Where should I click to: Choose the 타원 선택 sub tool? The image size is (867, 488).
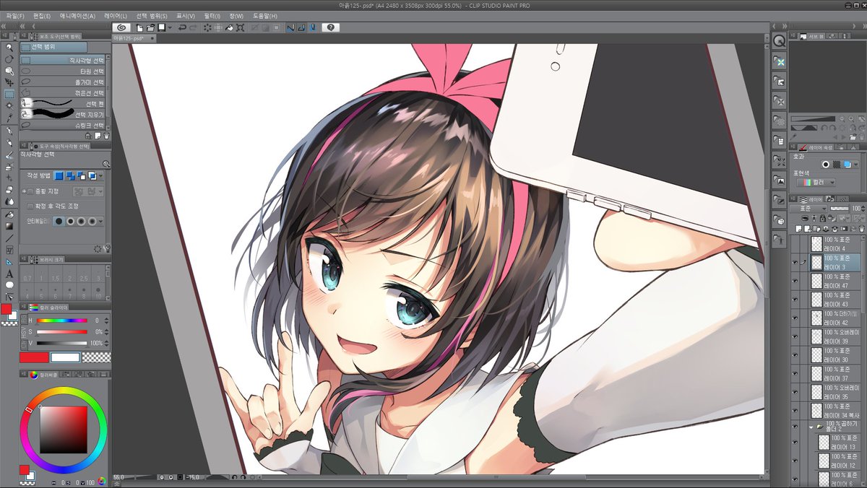coord(64,71)
